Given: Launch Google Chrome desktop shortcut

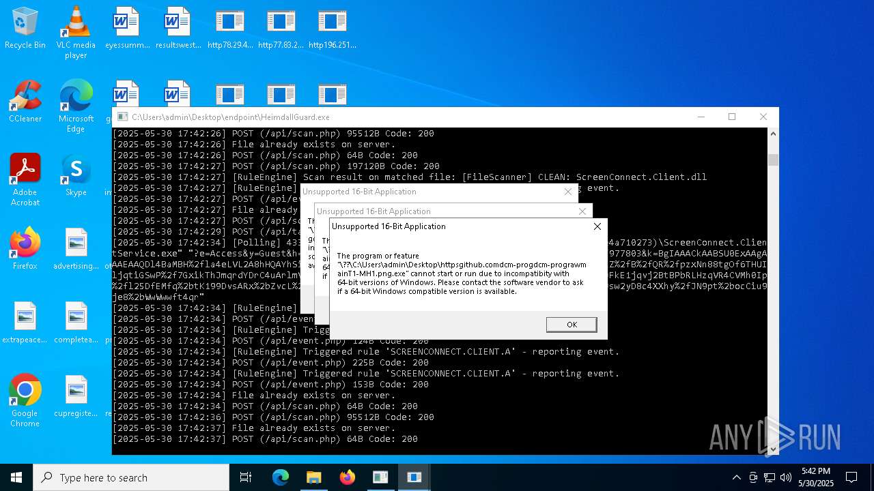Looking at the screenshot, I should (25, 401).
